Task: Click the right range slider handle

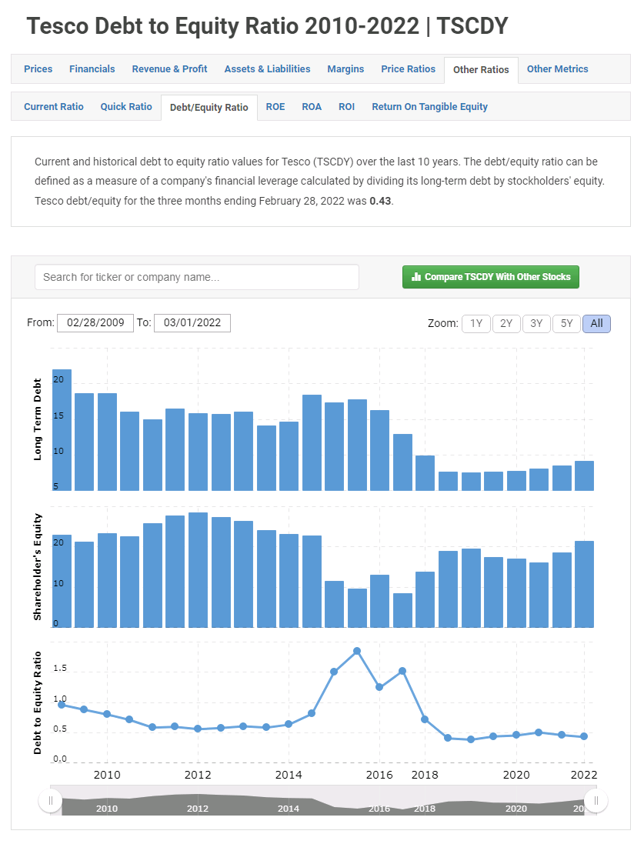Action: click(596, 800)
